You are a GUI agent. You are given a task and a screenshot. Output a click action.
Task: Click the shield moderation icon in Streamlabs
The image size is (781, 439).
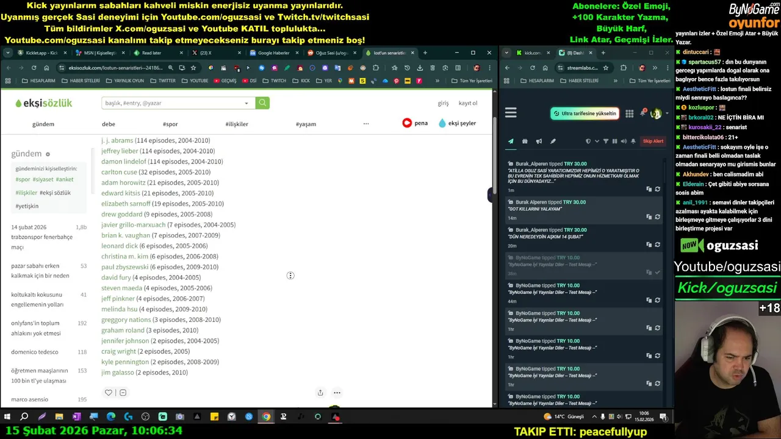pyautogui.click(x=588, y=141)
